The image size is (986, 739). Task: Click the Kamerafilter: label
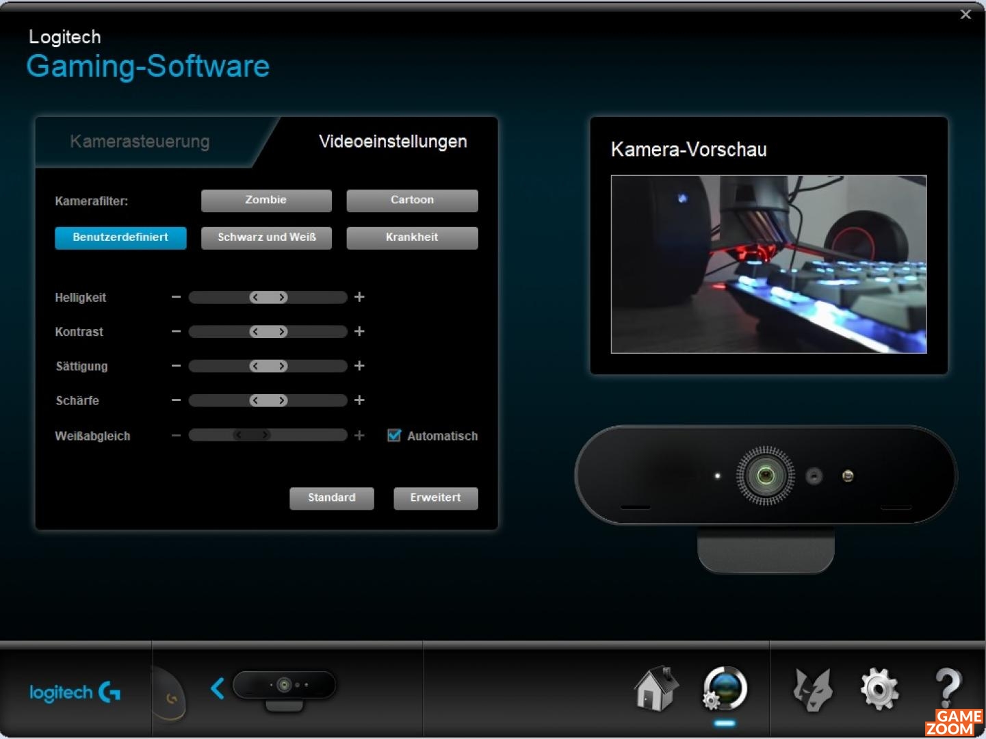(x=92, y=201)
